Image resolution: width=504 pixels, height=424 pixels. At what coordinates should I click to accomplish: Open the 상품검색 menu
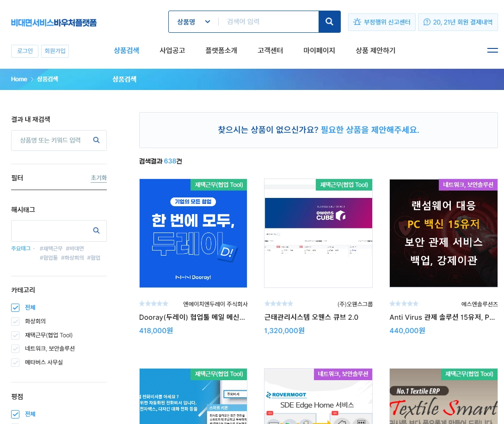126,50
